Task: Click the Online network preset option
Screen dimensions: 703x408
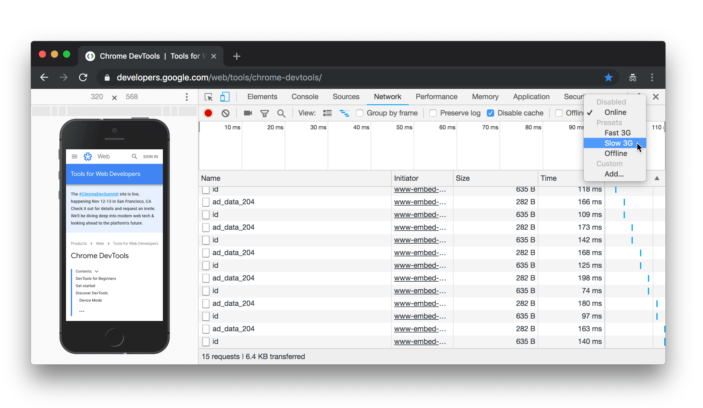Action: click(x=615, y=112)
